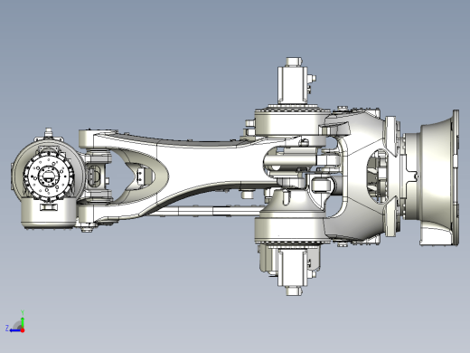Click the red X-axis dot of the triad
The width and height of the screenshot is (470, 353).
[x=23, y=330]
